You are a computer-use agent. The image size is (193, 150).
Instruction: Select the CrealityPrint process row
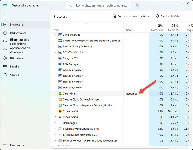[x=121, y=93]
